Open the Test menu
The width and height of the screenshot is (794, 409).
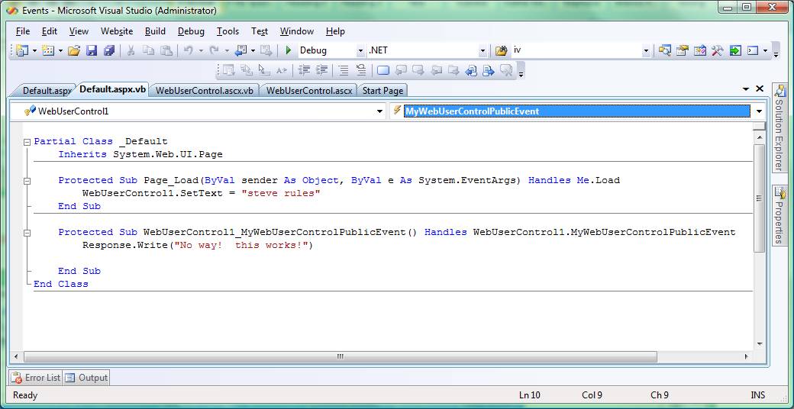coord(260,31)
